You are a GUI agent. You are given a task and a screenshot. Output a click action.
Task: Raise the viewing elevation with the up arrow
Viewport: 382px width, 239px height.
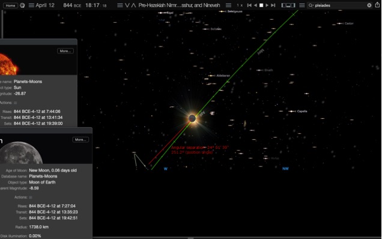(133, 5)
